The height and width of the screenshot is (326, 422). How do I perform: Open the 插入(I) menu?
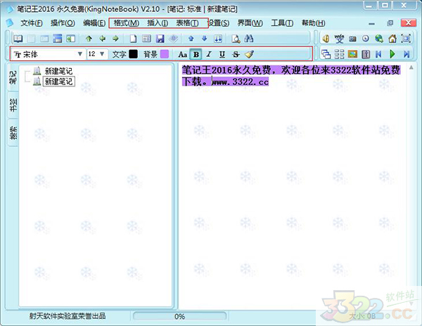click(158, 23)
